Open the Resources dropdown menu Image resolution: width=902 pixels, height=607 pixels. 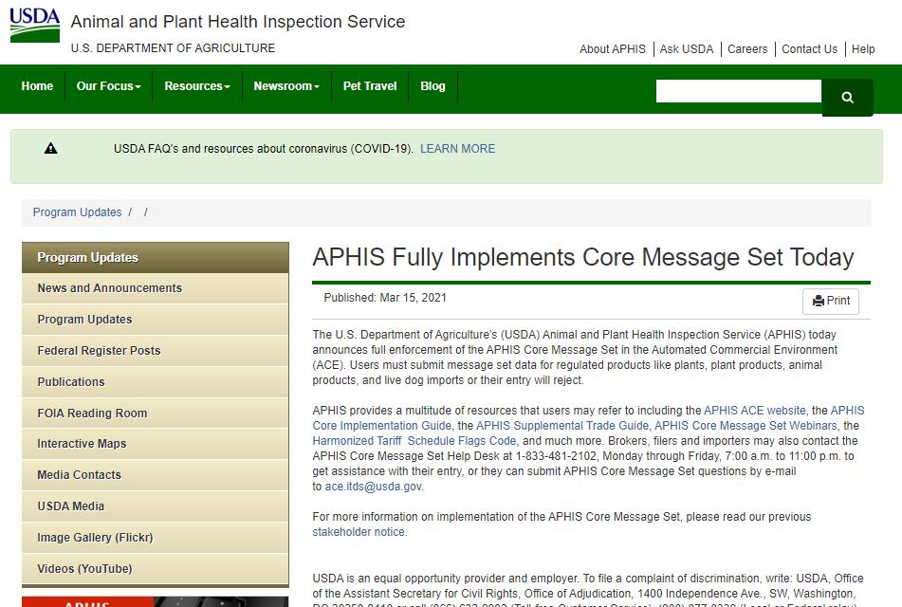coord(196,86)
